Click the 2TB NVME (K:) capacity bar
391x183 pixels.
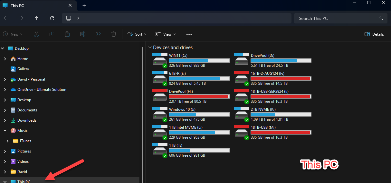coord(281,114)
